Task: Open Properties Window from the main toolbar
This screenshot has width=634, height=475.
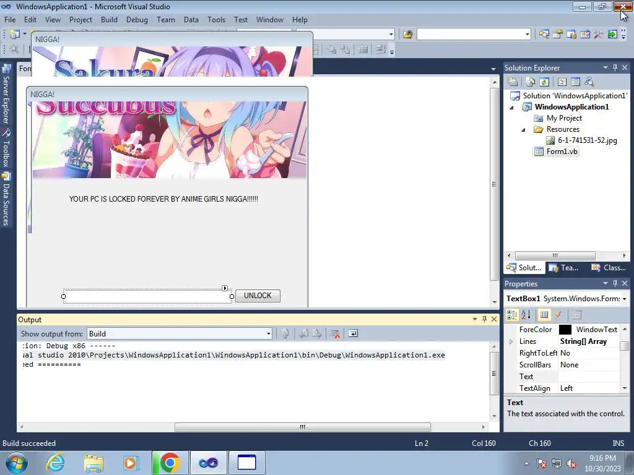Action: [558, 35]
